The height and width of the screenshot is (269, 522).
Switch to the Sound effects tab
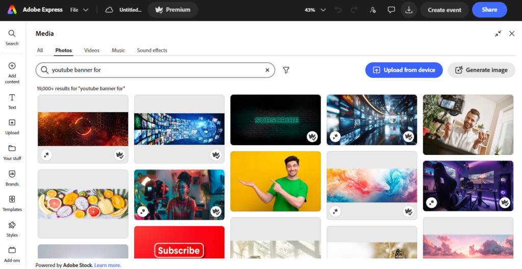tap(152, 50)
